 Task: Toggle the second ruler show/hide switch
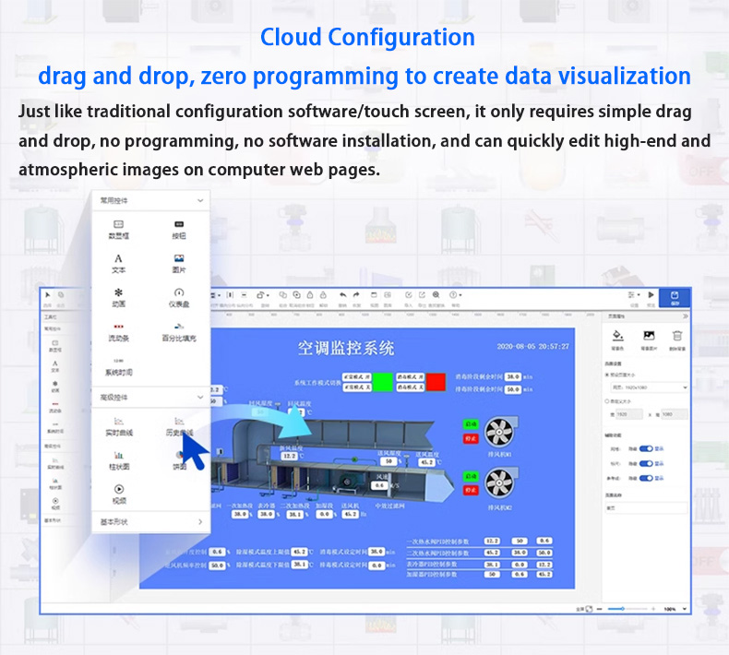click(646, 463)
